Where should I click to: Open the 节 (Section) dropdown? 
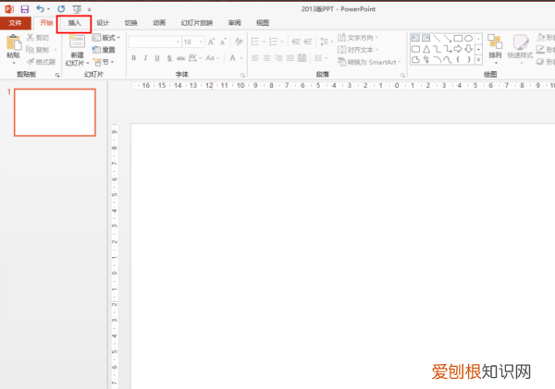pyautogui.click(x=104, y=62)
